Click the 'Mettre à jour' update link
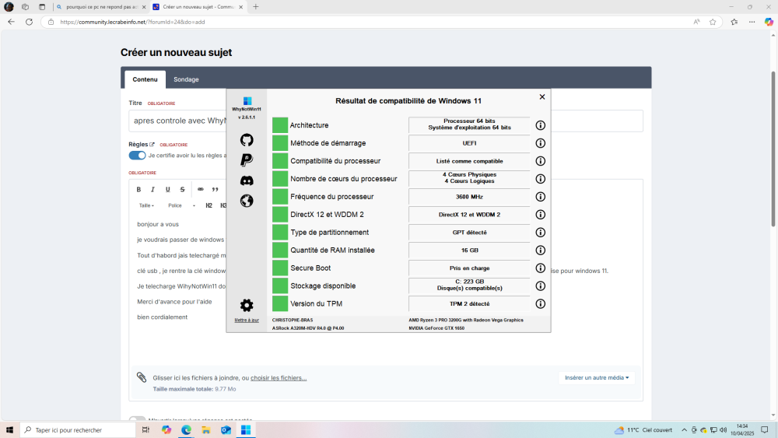 click(x=247, y=320)
